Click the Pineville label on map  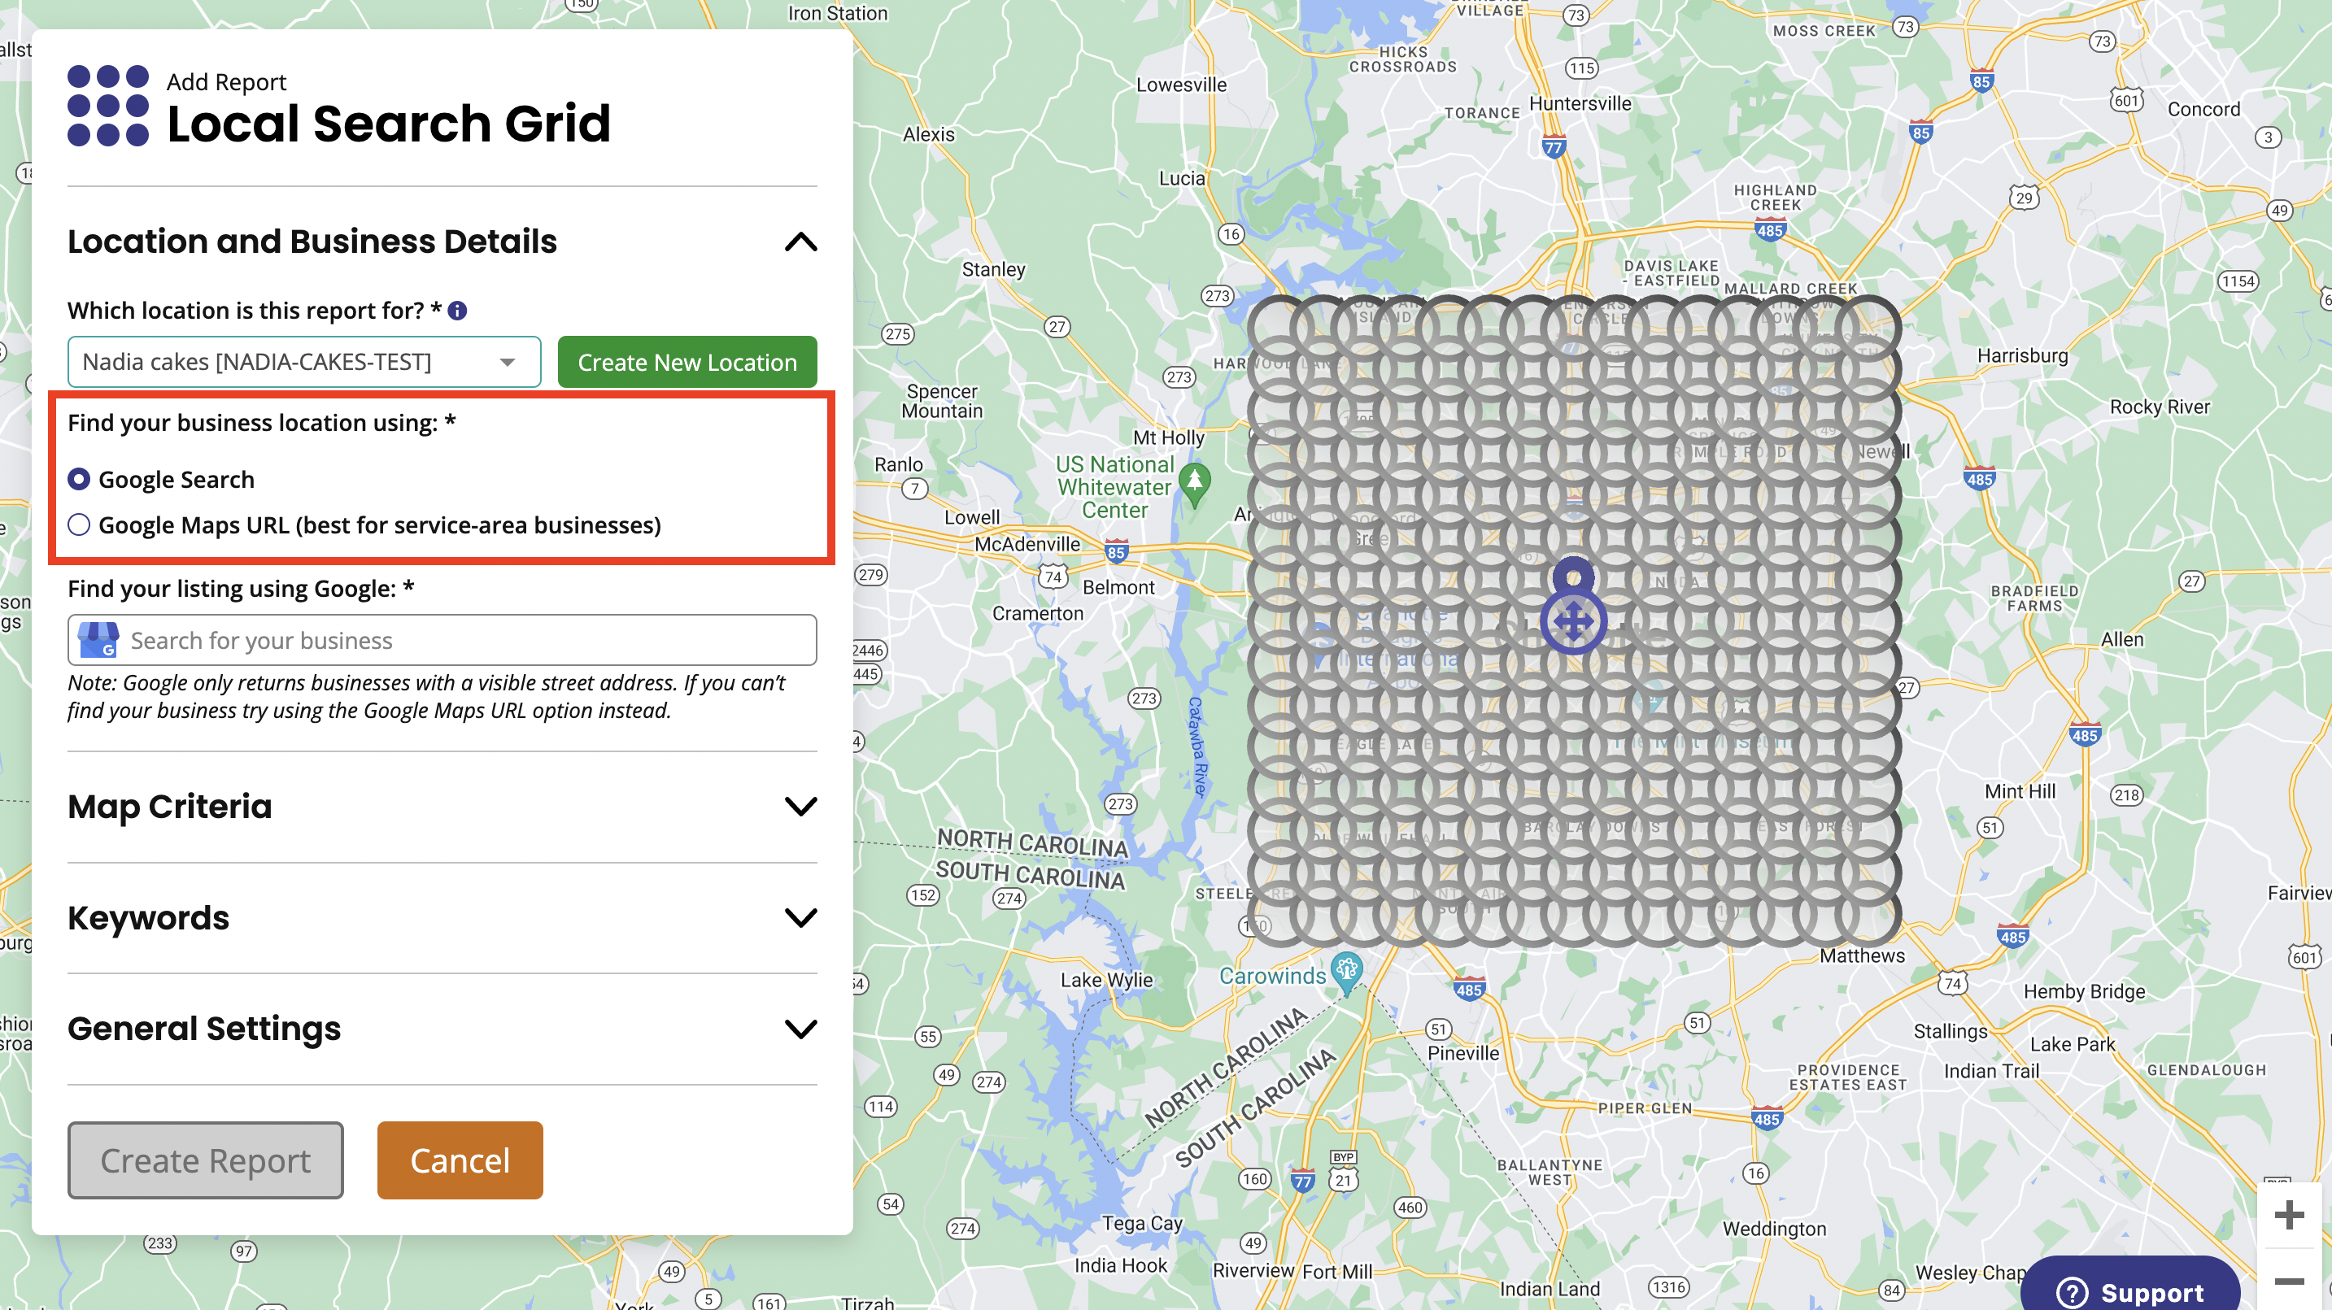tap(1463, 1053)
